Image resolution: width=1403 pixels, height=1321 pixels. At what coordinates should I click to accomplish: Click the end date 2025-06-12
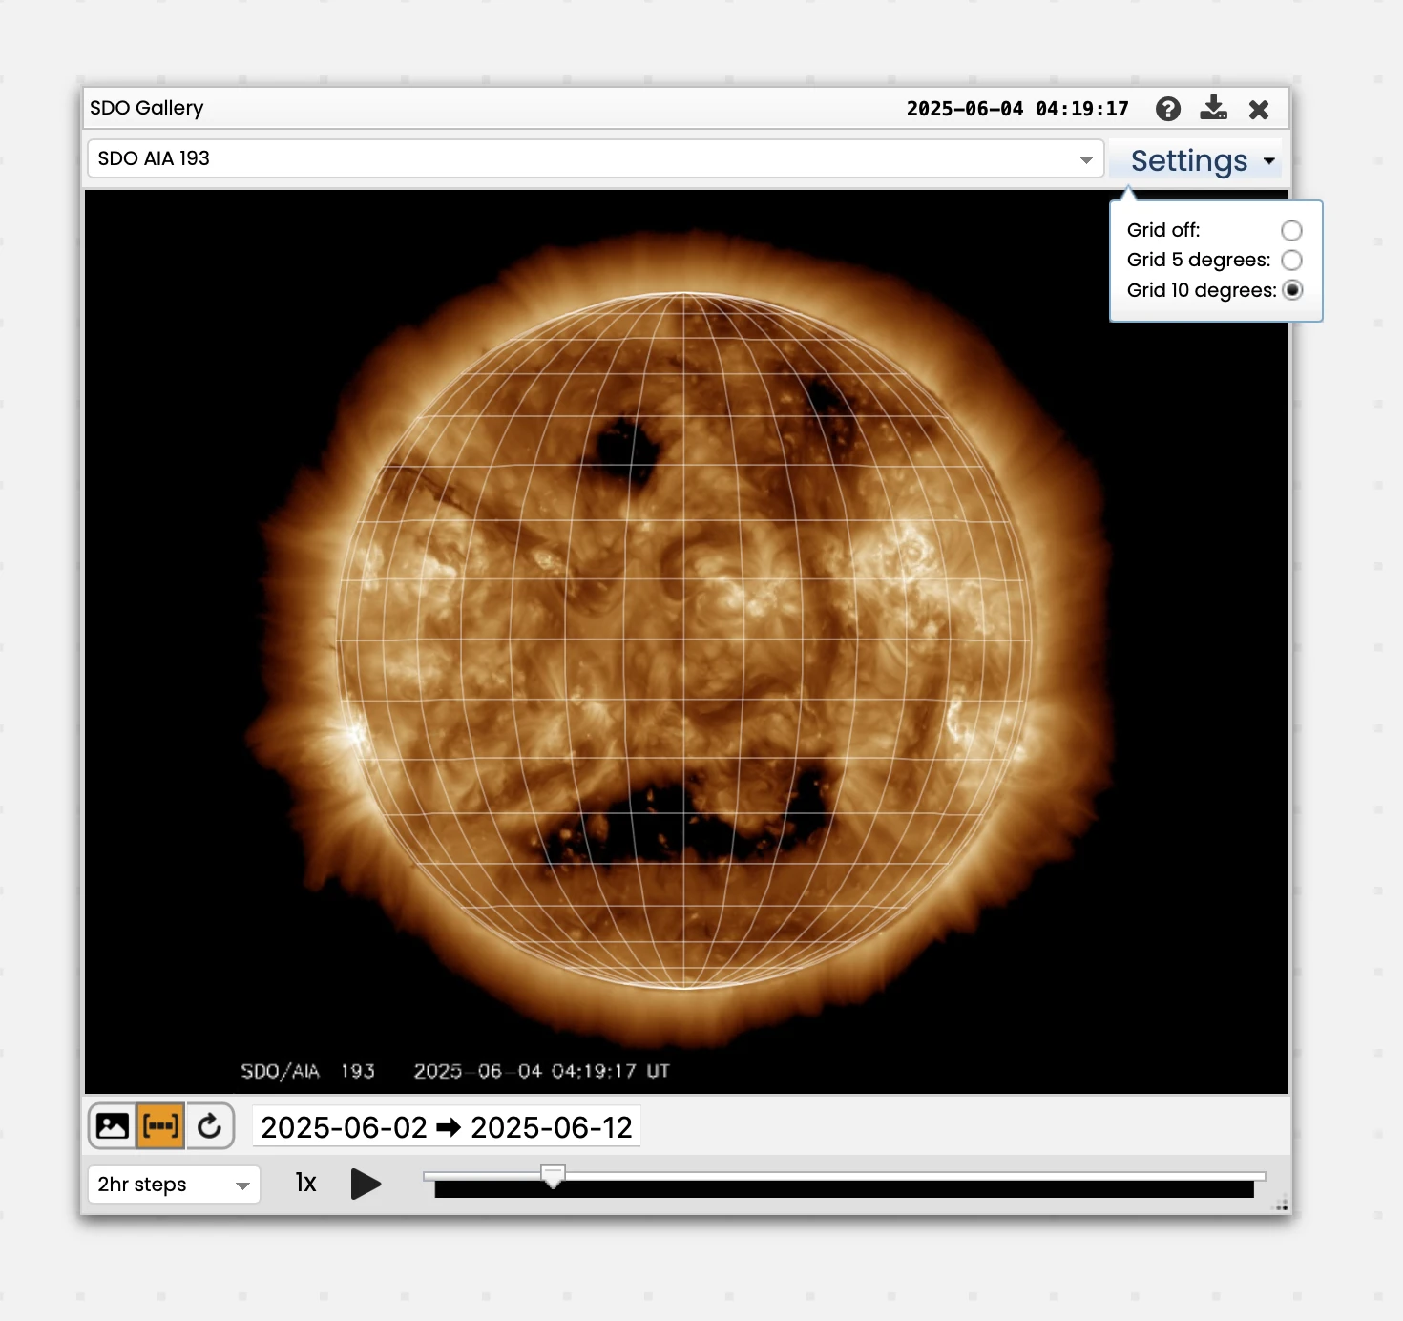pyautogui.click(x=552, y=1127)
